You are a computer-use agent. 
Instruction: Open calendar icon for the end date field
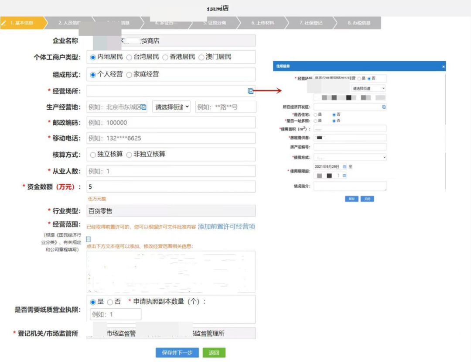(x=344, y=176)
